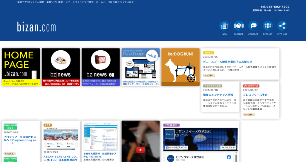Image resolution: width=306 pixels, height=162 pixels.
Task: Open the SITE MAP share icon
Action: point(282,26)
